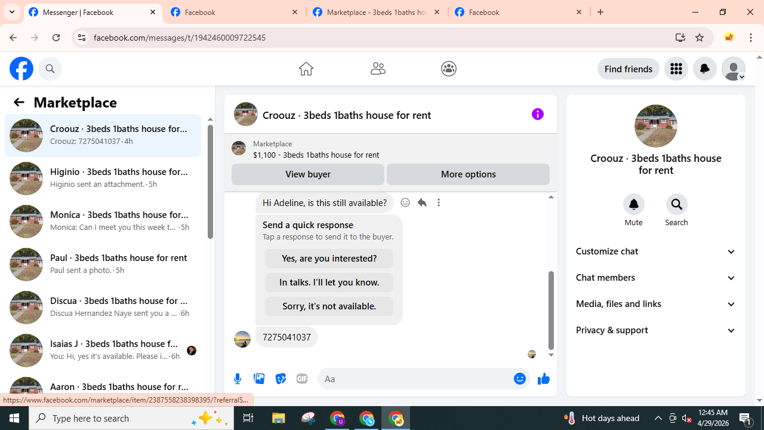The width and height of the screenshot is (764, 430).
Task: Click the large house listing thumbnail
Action: point(655,126)
